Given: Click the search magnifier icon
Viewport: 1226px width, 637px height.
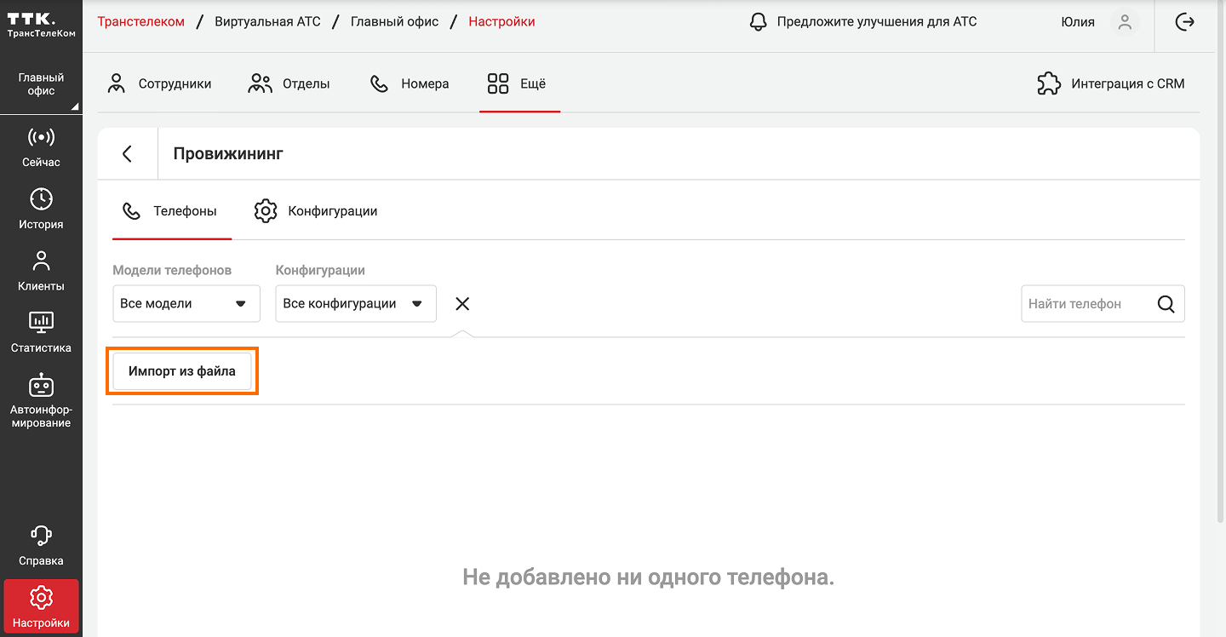Looking at the screenshot, I should pyautogui.click(x=1166, y=304).
